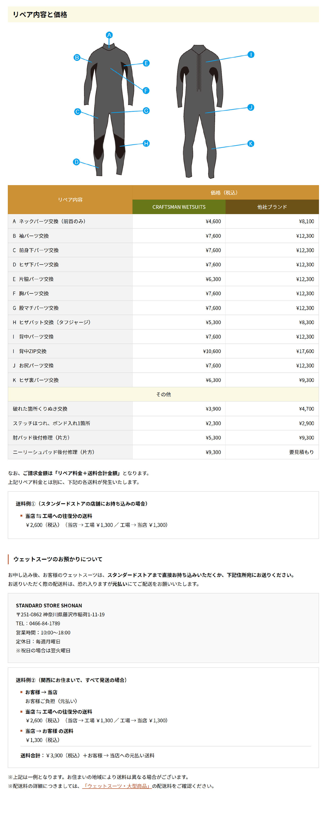Click the F chest marker
The height and width of the screenshot is (819, 327).
coord(146,91)
